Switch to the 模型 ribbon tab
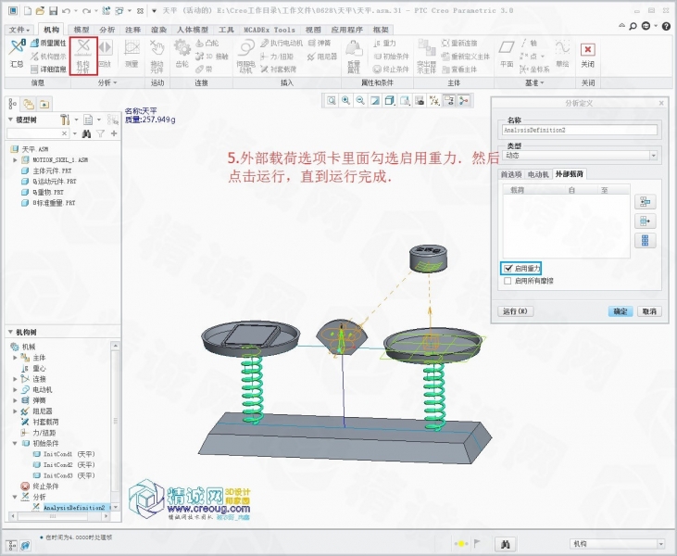The width and height of the screenshot is (677, 556). pyautogui.click(x=81, y=30)
